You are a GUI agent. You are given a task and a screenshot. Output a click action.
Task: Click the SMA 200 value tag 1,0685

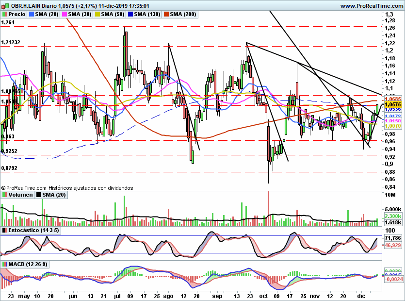click(x=392, y=100)
